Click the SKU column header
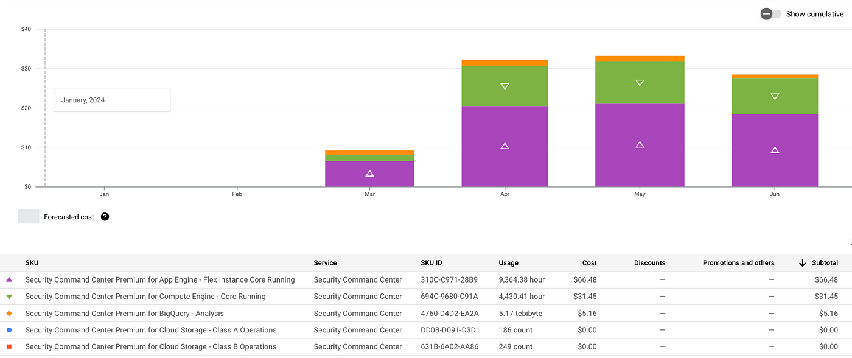 [32, 263]
